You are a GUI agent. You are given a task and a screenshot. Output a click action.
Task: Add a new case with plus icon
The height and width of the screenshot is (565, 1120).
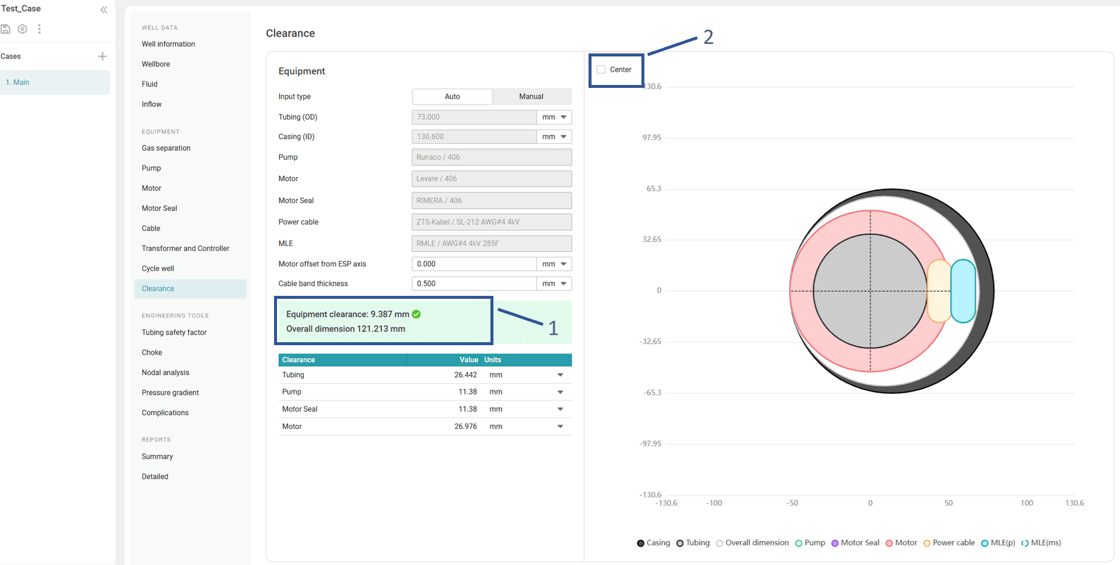click(102, 56)
